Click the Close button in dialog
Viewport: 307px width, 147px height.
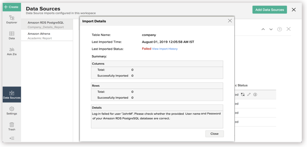214,134
